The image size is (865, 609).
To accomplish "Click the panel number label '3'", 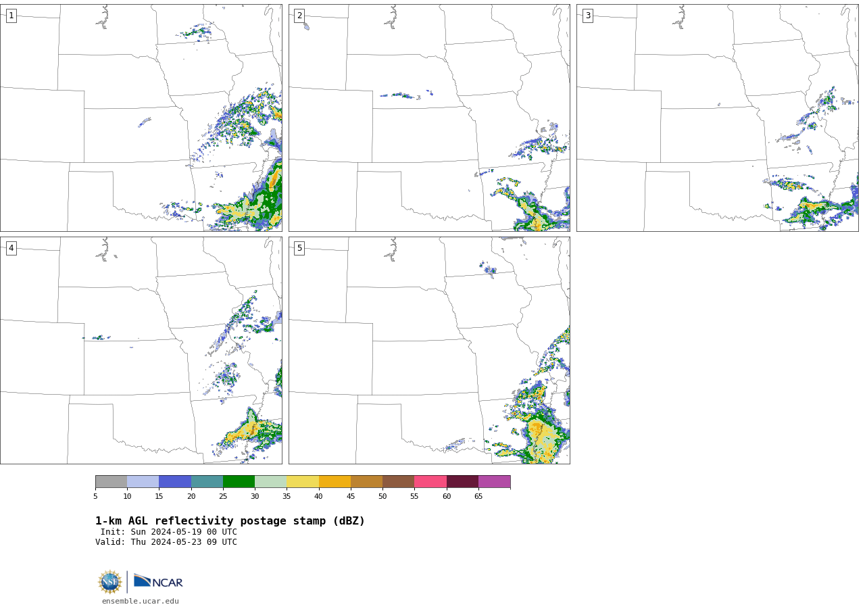I will (587, 16).
